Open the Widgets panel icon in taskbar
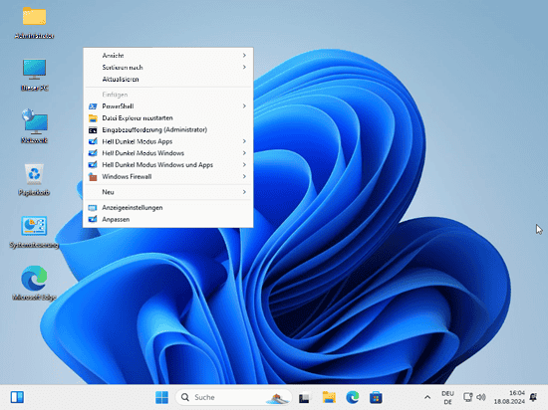This screenshot has height=410, width=548. [x=17, y=397]
